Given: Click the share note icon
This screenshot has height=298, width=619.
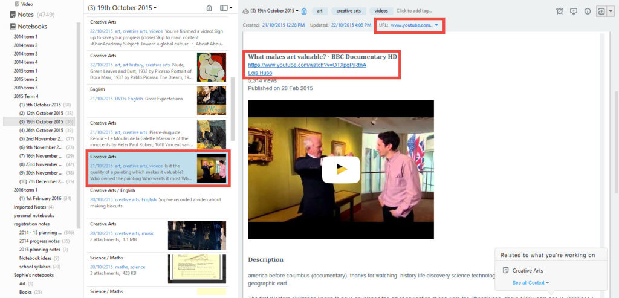Looking at the screenshot, I should (600, 11).
